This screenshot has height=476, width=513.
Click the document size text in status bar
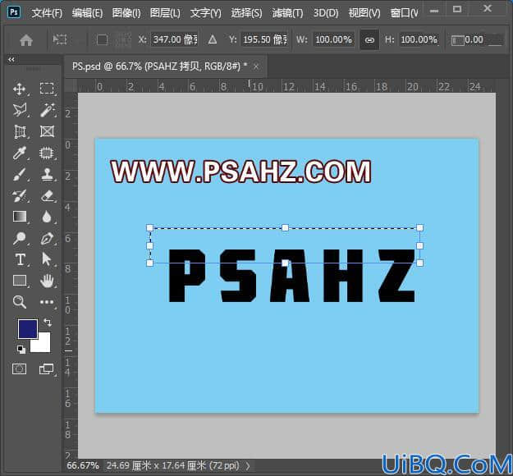pos(172,465)
